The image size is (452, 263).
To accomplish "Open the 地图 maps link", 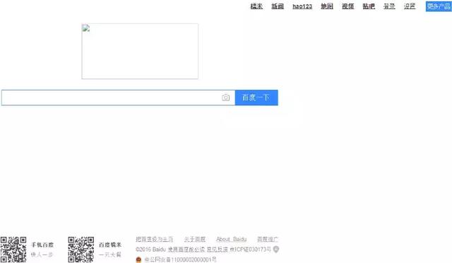I will pyautogui.click(x=327, y=6).
